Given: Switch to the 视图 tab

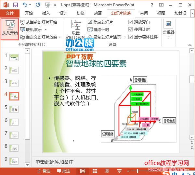Looking at the screenshot, I should tap(161, 13).
